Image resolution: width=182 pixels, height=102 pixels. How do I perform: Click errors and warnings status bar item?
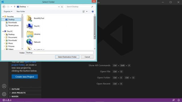(x=7, y=100)
